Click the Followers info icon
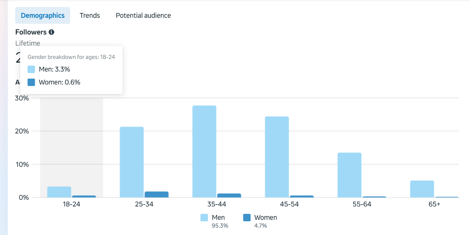Screen dimensions: 470x235 pos(51,32)
